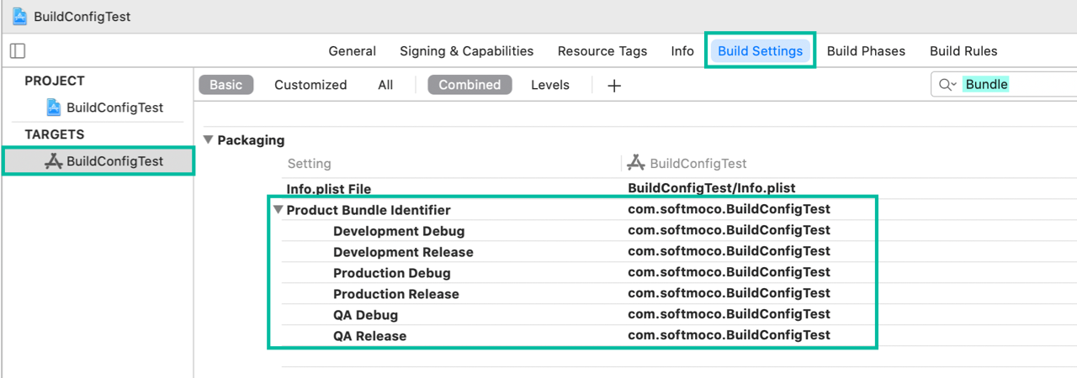Select the Combined view mode
The image size is (1077, 378).
[x=470, y=85]
